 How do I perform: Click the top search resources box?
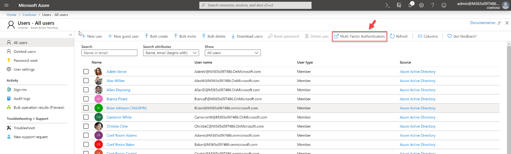[255, 5]
